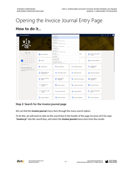The height and width of the screenshot is (174, 134).
Task: Open the Personnel management tile
Action: coord(78,98)
